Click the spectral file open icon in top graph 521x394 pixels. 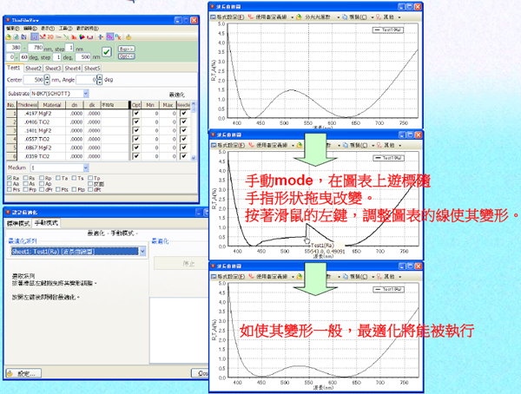tap(299, 17)
